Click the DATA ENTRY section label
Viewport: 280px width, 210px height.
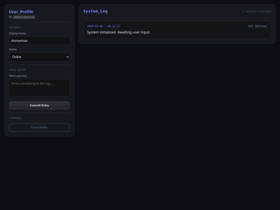(x=17, y=70)
